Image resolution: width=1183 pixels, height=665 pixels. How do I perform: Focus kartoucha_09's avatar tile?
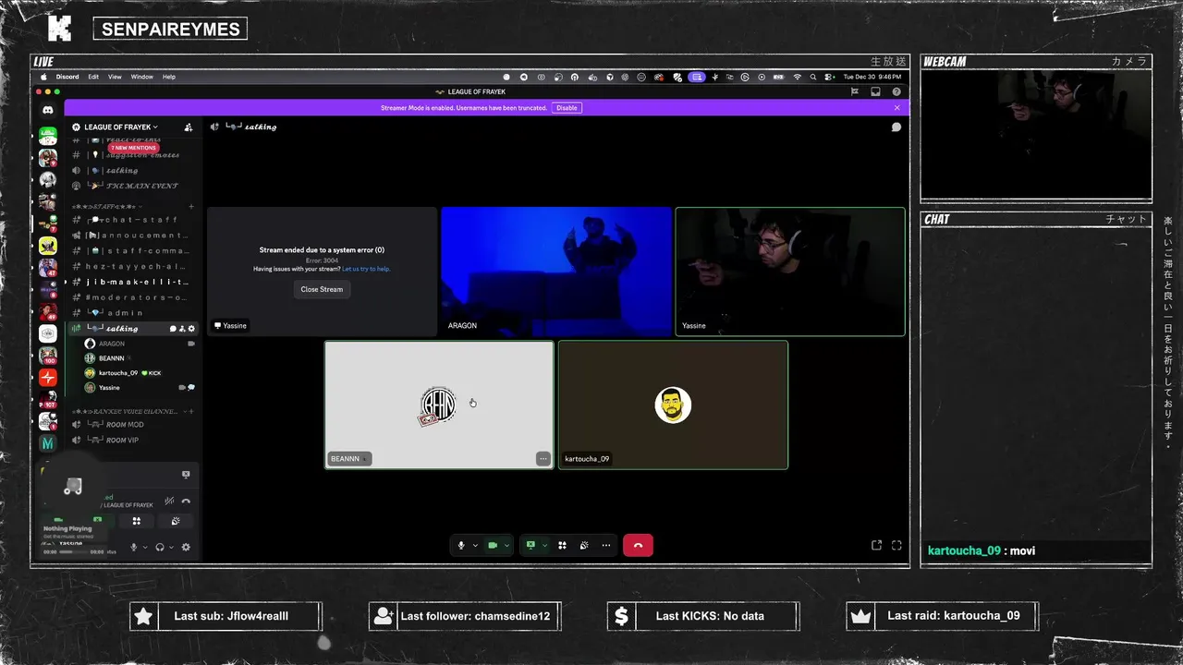point(673,405)
